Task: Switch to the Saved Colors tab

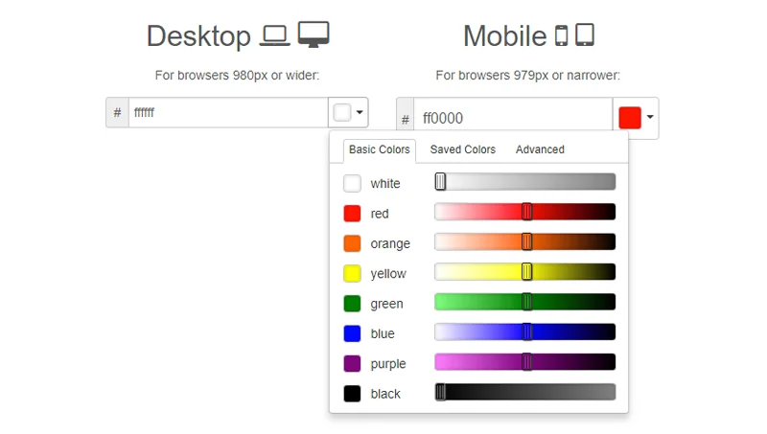Action: point(463,149)
